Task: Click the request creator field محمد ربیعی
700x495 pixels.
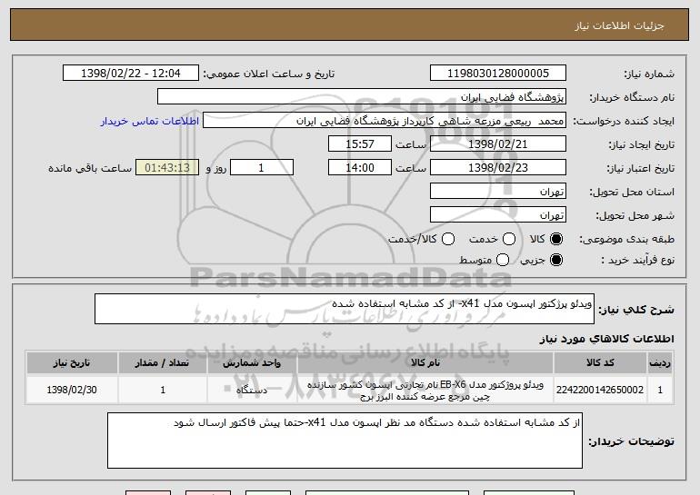Action: tap(385, 121)
